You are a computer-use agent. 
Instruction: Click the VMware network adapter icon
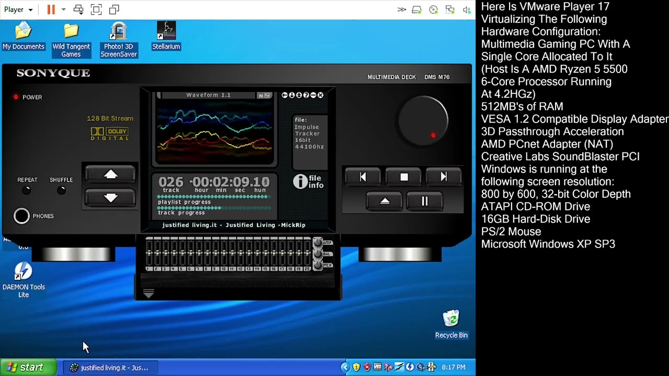[x=450, y=9]
